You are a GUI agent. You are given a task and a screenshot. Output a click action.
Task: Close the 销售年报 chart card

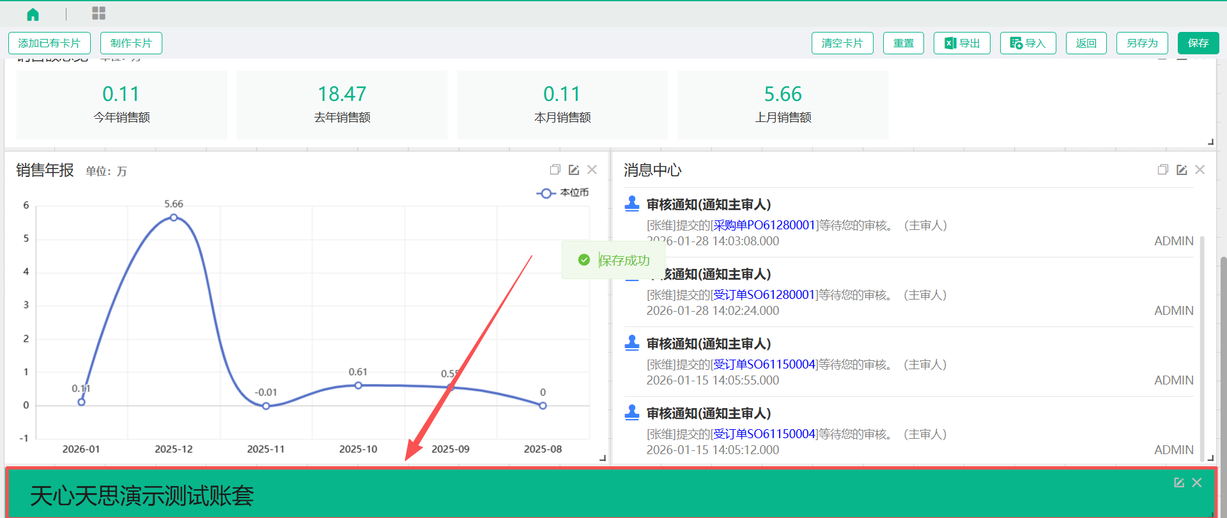592,170
